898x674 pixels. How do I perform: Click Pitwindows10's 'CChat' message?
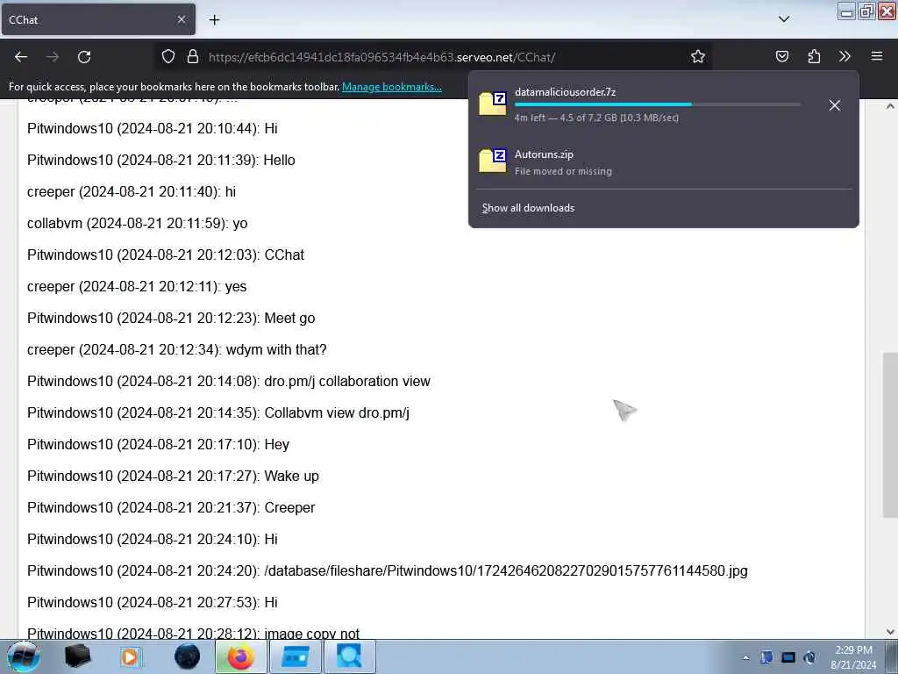[x=166, y=255]
